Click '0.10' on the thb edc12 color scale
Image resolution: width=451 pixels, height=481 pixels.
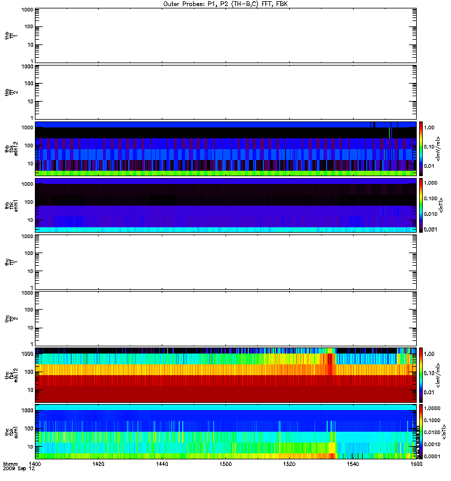429,147
